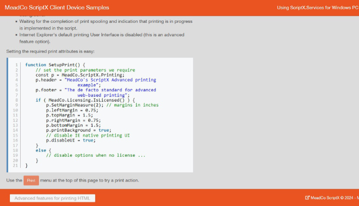The image size is (359, 206).
Task: Click the external link icon in footer
Action: [x=307, y=198]
